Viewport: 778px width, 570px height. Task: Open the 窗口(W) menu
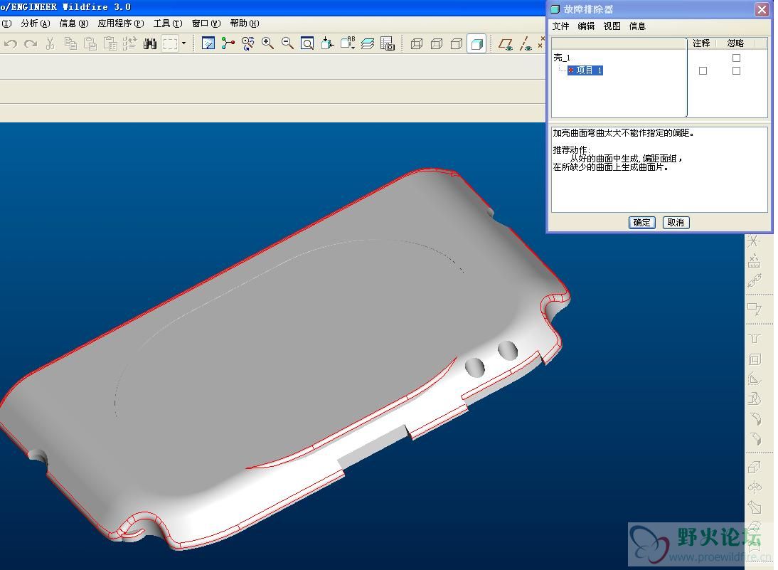(x=206, y=23)
